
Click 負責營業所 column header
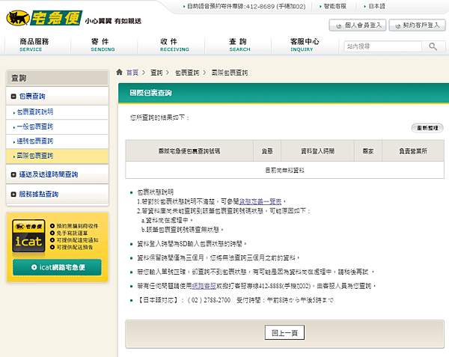click(x=413, y=151)
